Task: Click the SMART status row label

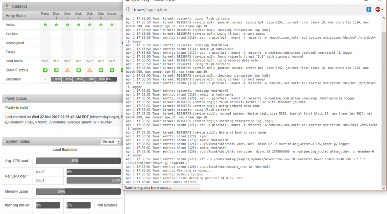Action: 17,70
